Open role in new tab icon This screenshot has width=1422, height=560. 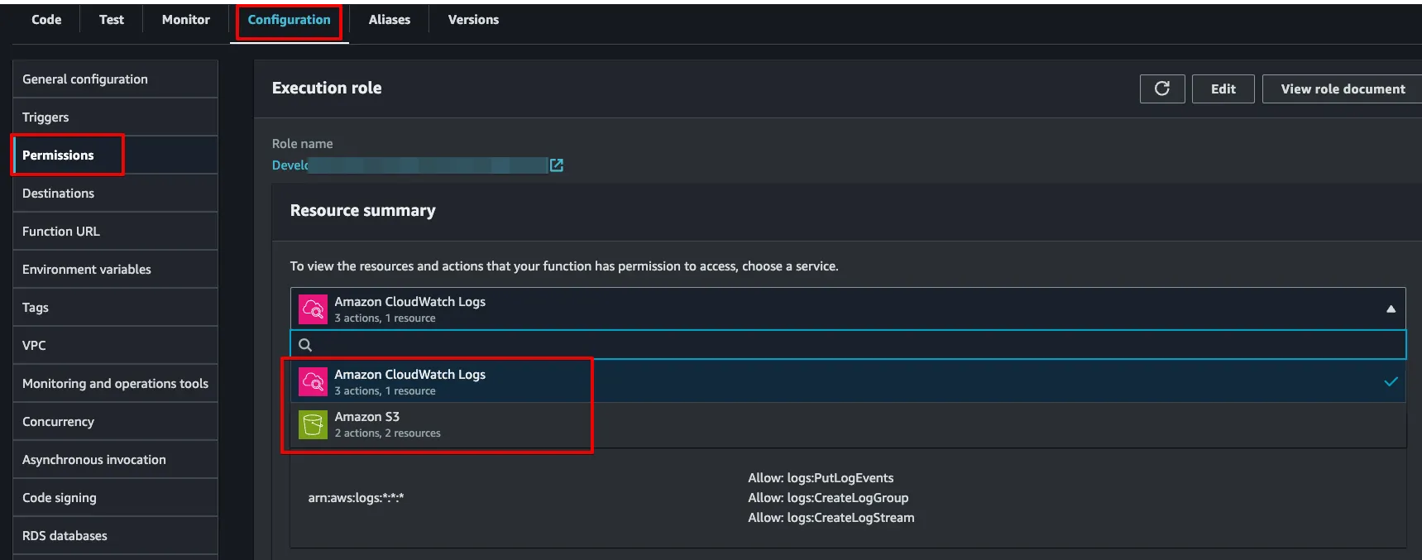click(x=557, y=165)
